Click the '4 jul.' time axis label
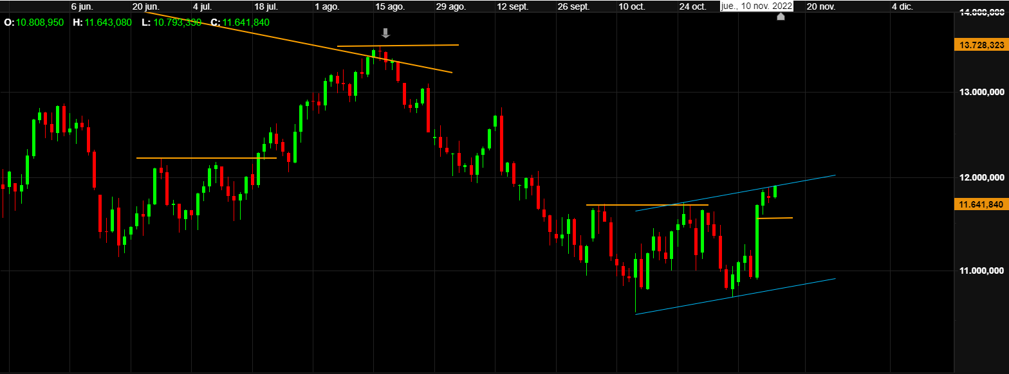 [203, 6]
